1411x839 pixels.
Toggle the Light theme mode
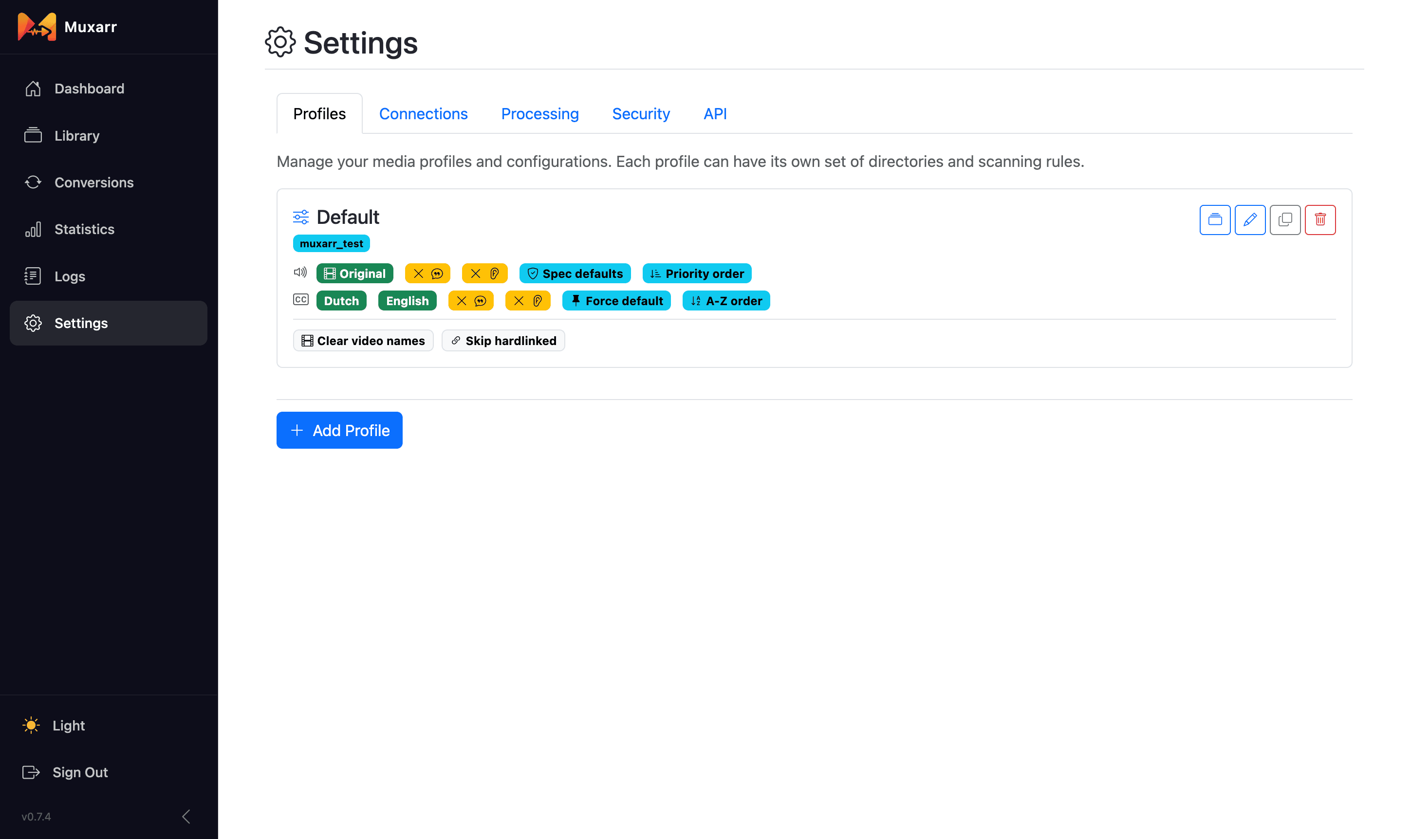pos(109,725)
